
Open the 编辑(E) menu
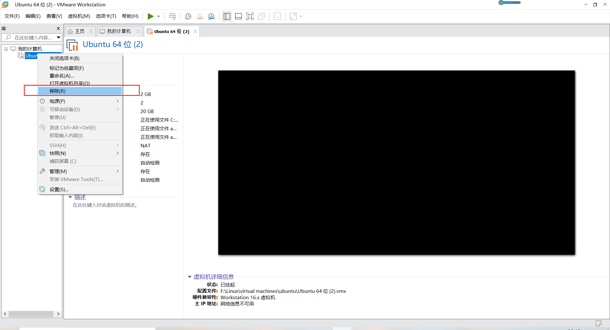(x=33, y=16)
